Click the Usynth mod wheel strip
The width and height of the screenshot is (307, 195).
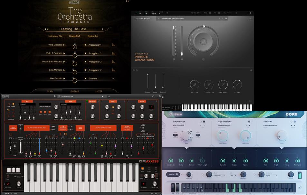pyautogui.click(x=177, y=188)
